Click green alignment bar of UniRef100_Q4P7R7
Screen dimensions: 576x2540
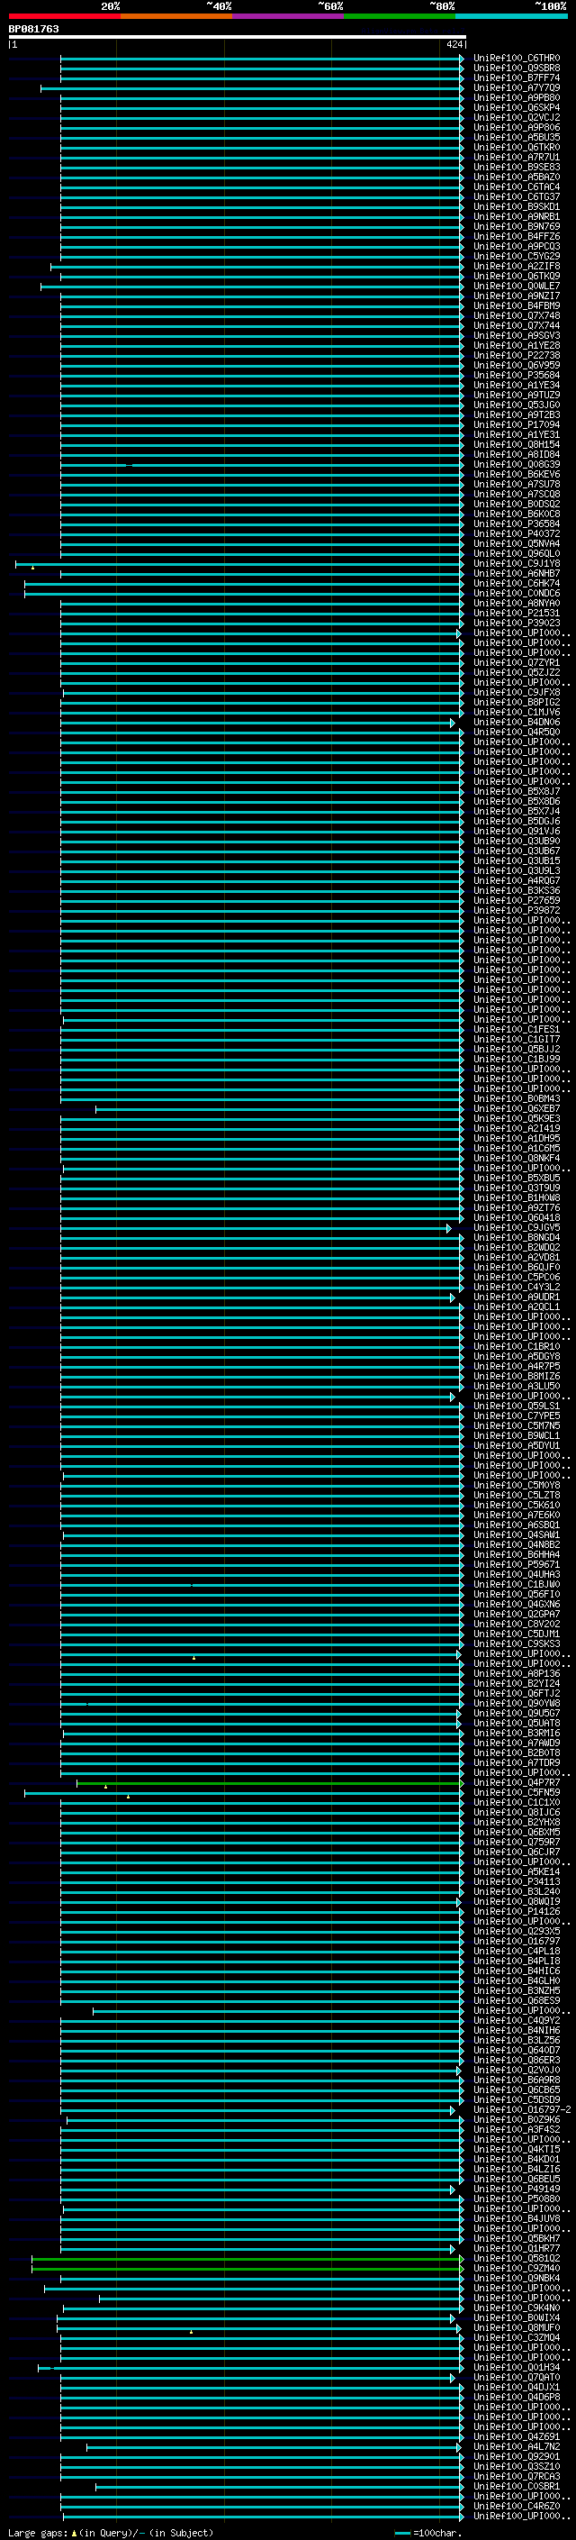tap(270, 1783)
